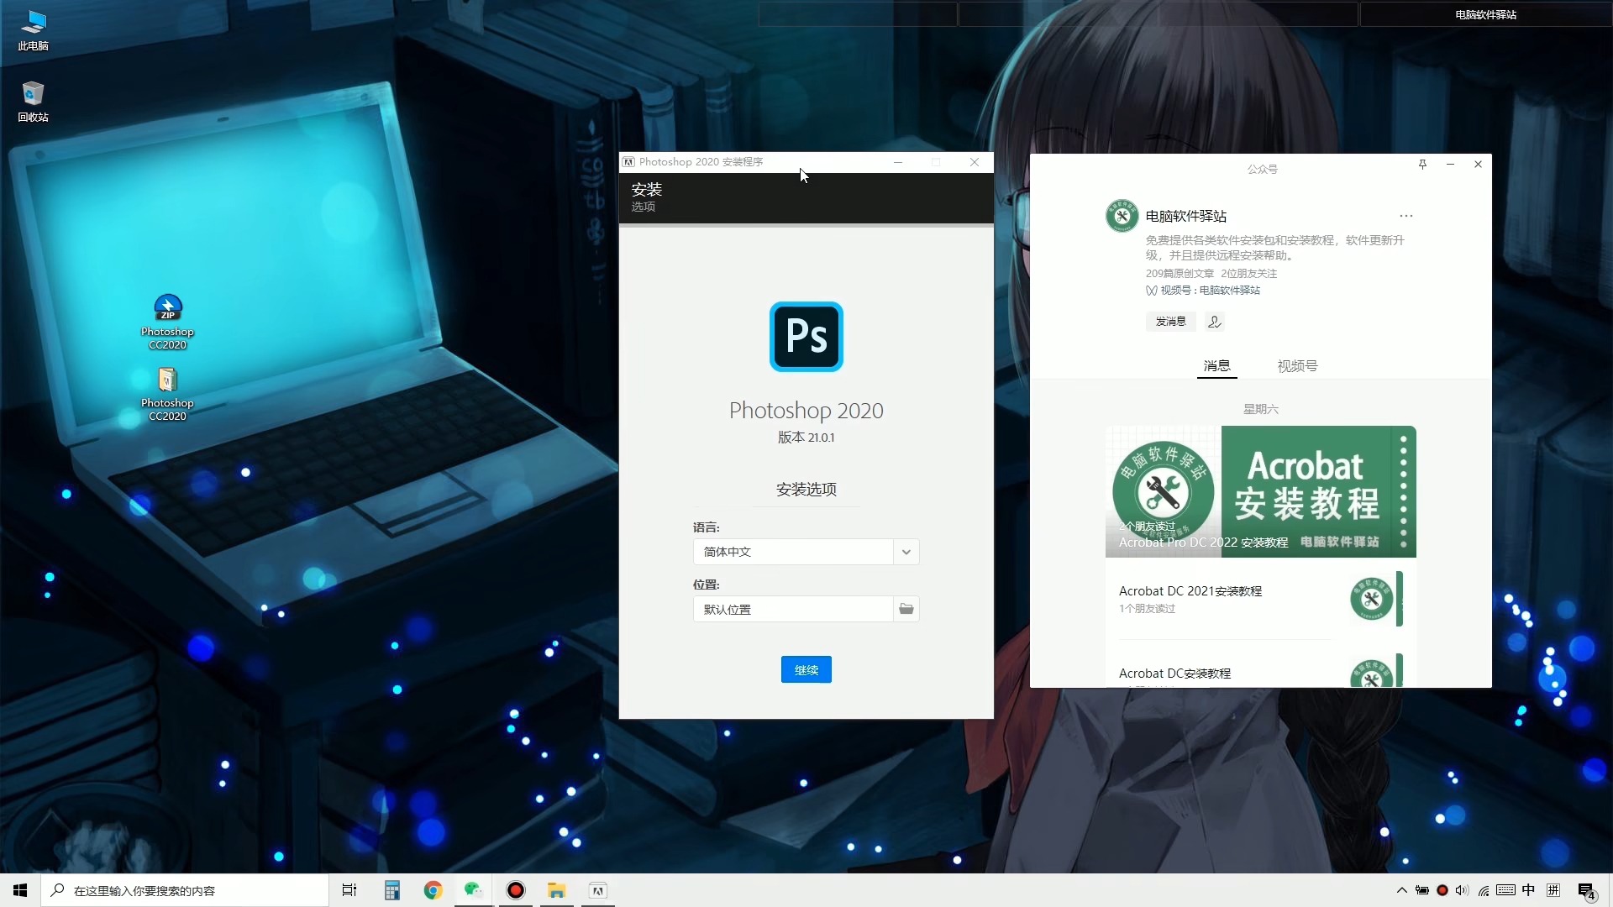Minimize the Photoshop 2020 installer window
The height and width of the screenshot is (907, 1613).
pos(898,162)
